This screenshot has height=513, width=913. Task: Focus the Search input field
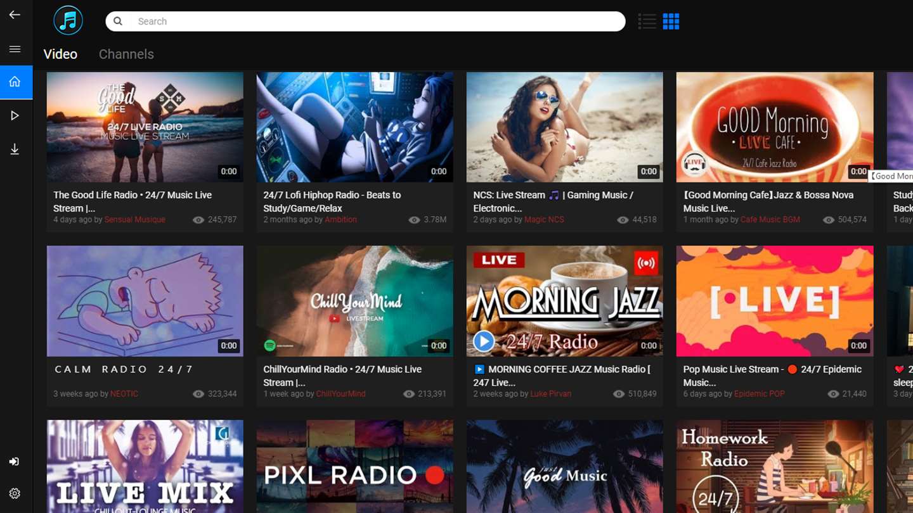pos(365,21)
